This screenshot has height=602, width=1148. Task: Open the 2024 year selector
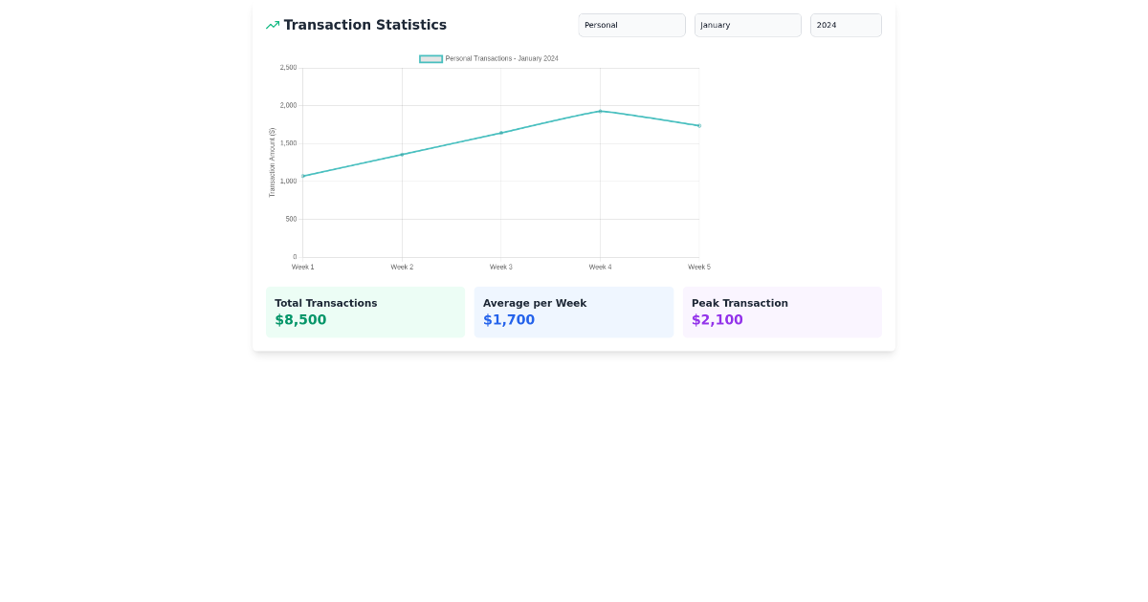pyautogui.click(x=846, y=25)
